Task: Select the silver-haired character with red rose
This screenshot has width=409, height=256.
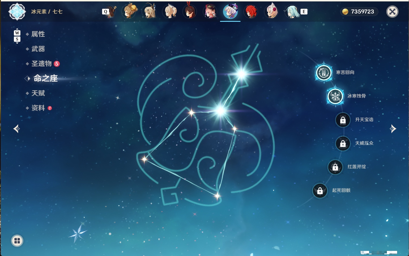Action: click(x=271, y=12)
